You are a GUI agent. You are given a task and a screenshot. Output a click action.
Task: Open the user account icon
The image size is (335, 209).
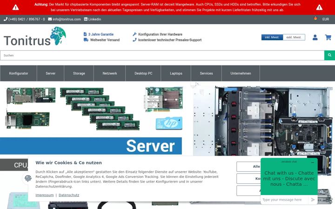click(315, 38)
